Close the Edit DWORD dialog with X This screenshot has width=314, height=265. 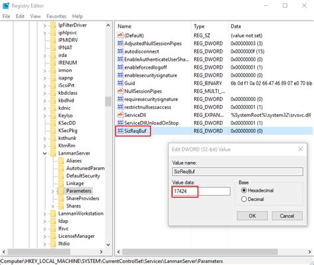[300, 149]
